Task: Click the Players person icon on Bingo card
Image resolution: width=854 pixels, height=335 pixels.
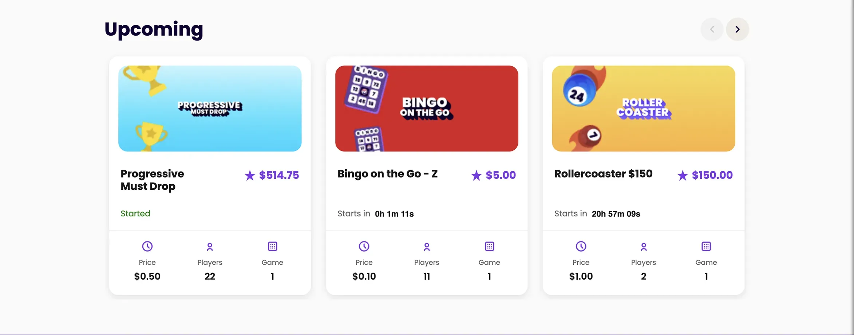Action: point(427,247)
